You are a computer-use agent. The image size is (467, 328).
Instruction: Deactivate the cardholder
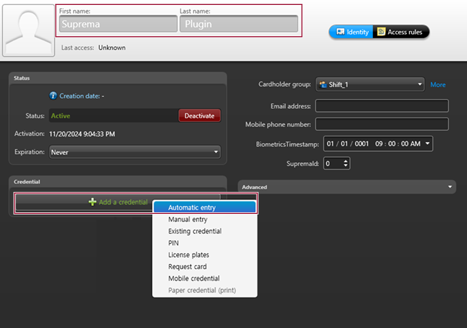[x=199, y=116]
